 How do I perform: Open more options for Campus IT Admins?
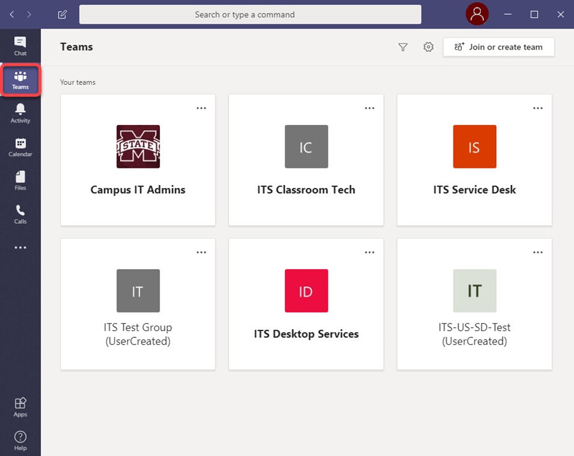pyautogui.click(x=202, y=108)
